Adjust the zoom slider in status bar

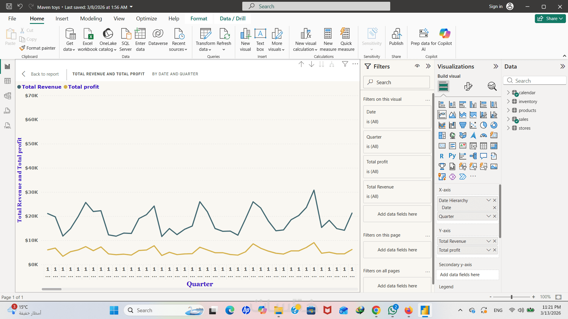pyautogui.click(x=511, y=297)
